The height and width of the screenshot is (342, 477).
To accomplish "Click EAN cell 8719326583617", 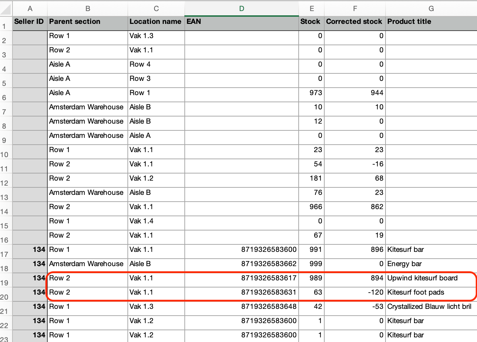I will pyautogui.click(x=242, y=280).
